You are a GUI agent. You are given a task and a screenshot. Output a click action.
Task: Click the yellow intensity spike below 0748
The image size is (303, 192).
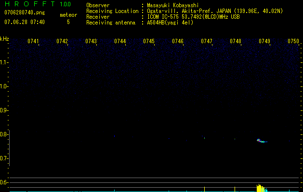point(235,189)
